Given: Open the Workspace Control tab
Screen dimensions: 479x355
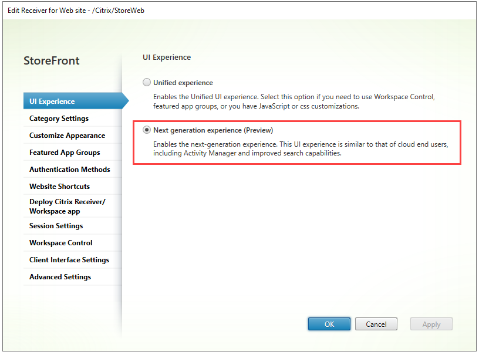Looking at the screenshot, I should (x=60, y=243).
